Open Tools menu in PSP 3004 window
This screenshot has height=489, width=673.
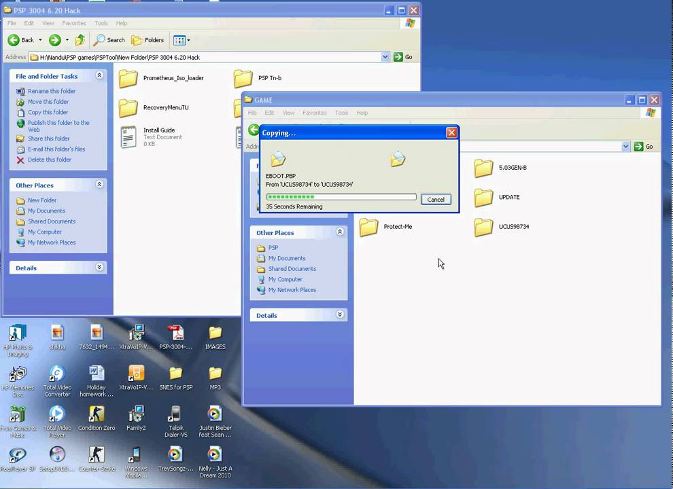101,23
